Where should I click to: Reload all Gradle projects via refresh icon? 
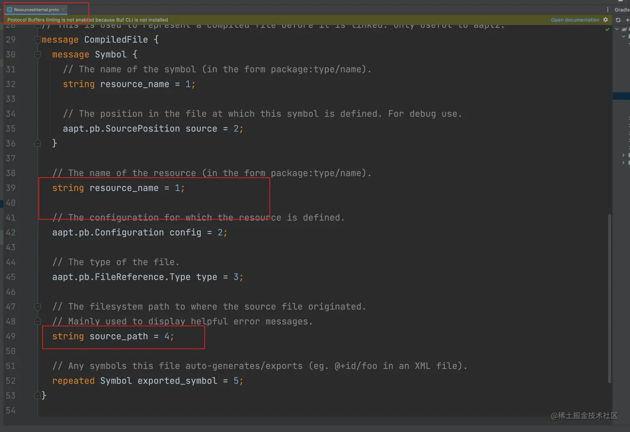(618, 20)
